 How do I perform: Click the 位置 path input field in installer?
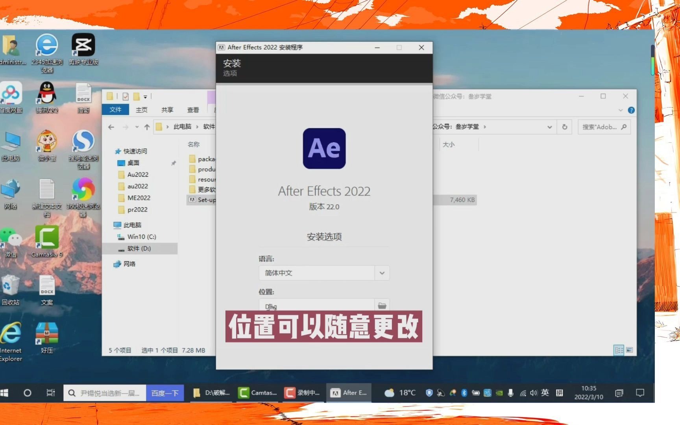point(315,306)
